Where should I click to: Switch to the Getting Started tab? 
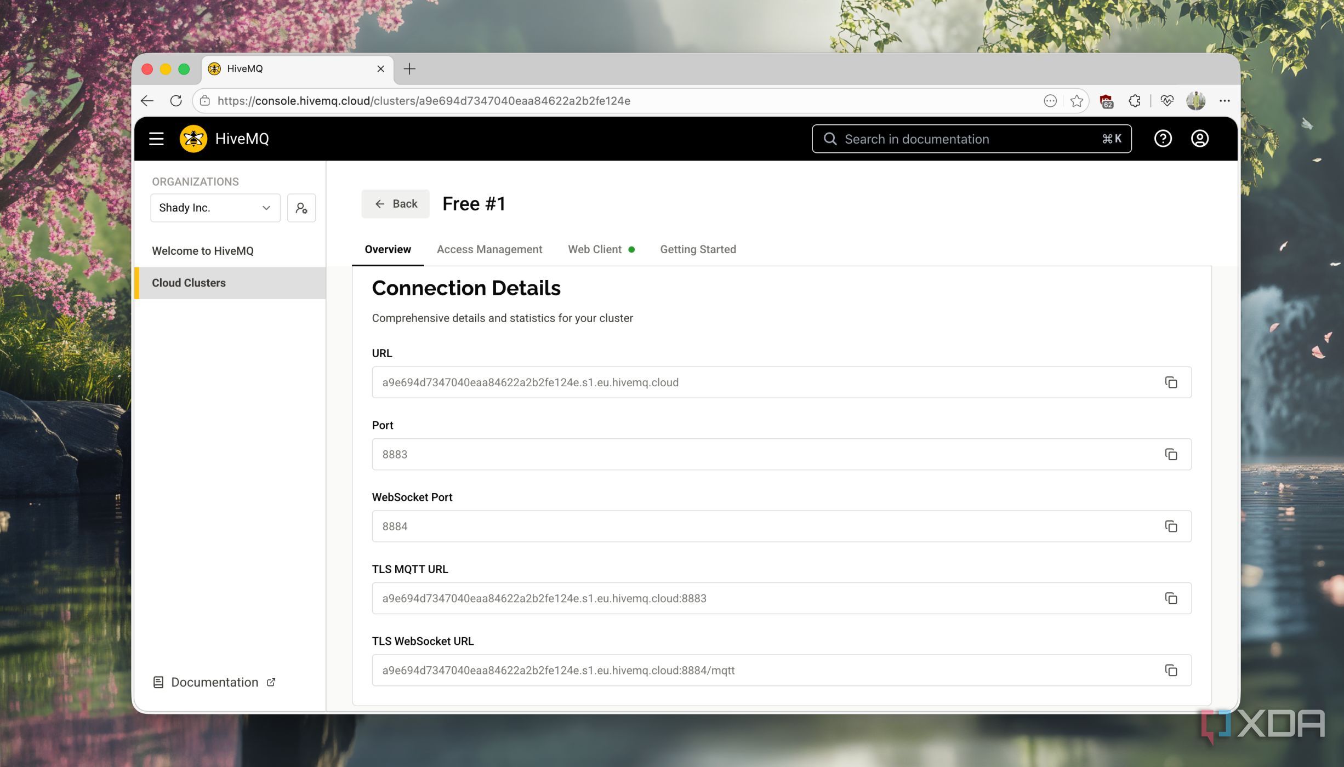pos(698,250)
